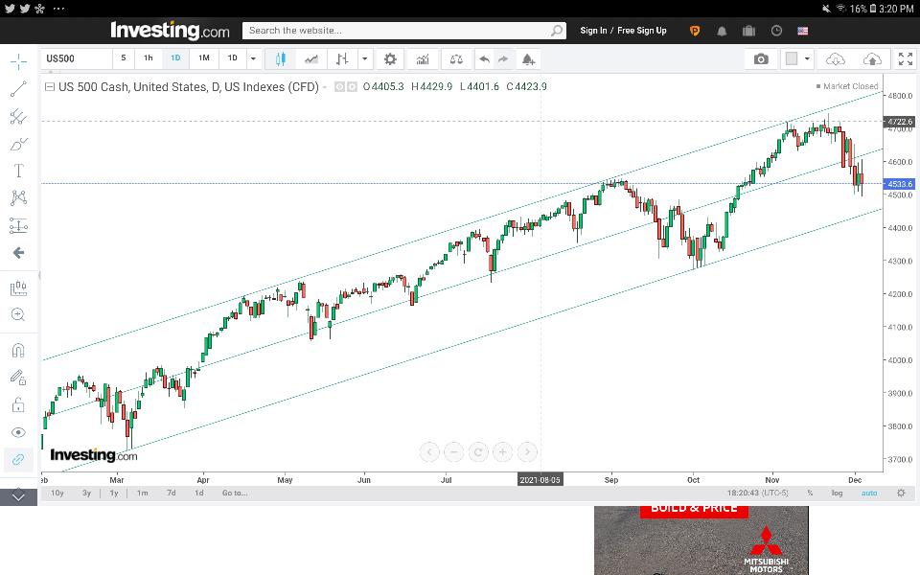This screenshot has width=920, height=575.
Task: Open the bar style dropdown arrow
Action: coord(365,58)
